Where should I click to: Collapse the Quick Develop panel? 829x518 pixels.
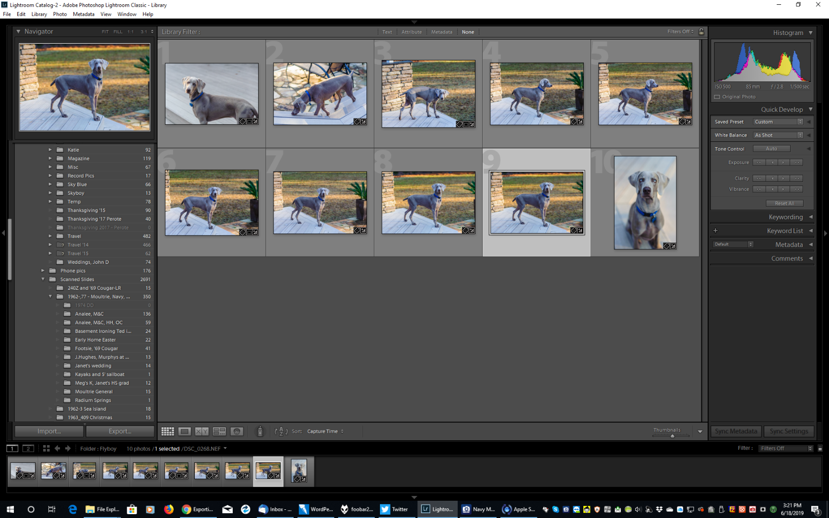pyautogui.click(x=811, y=109)
